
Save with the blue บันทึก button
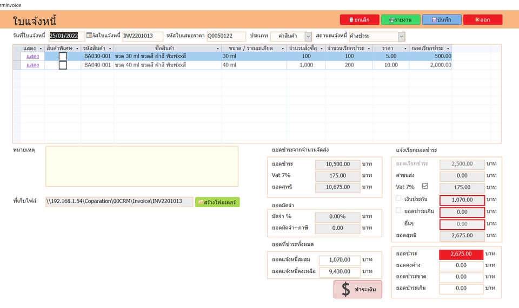click(442, 20)
